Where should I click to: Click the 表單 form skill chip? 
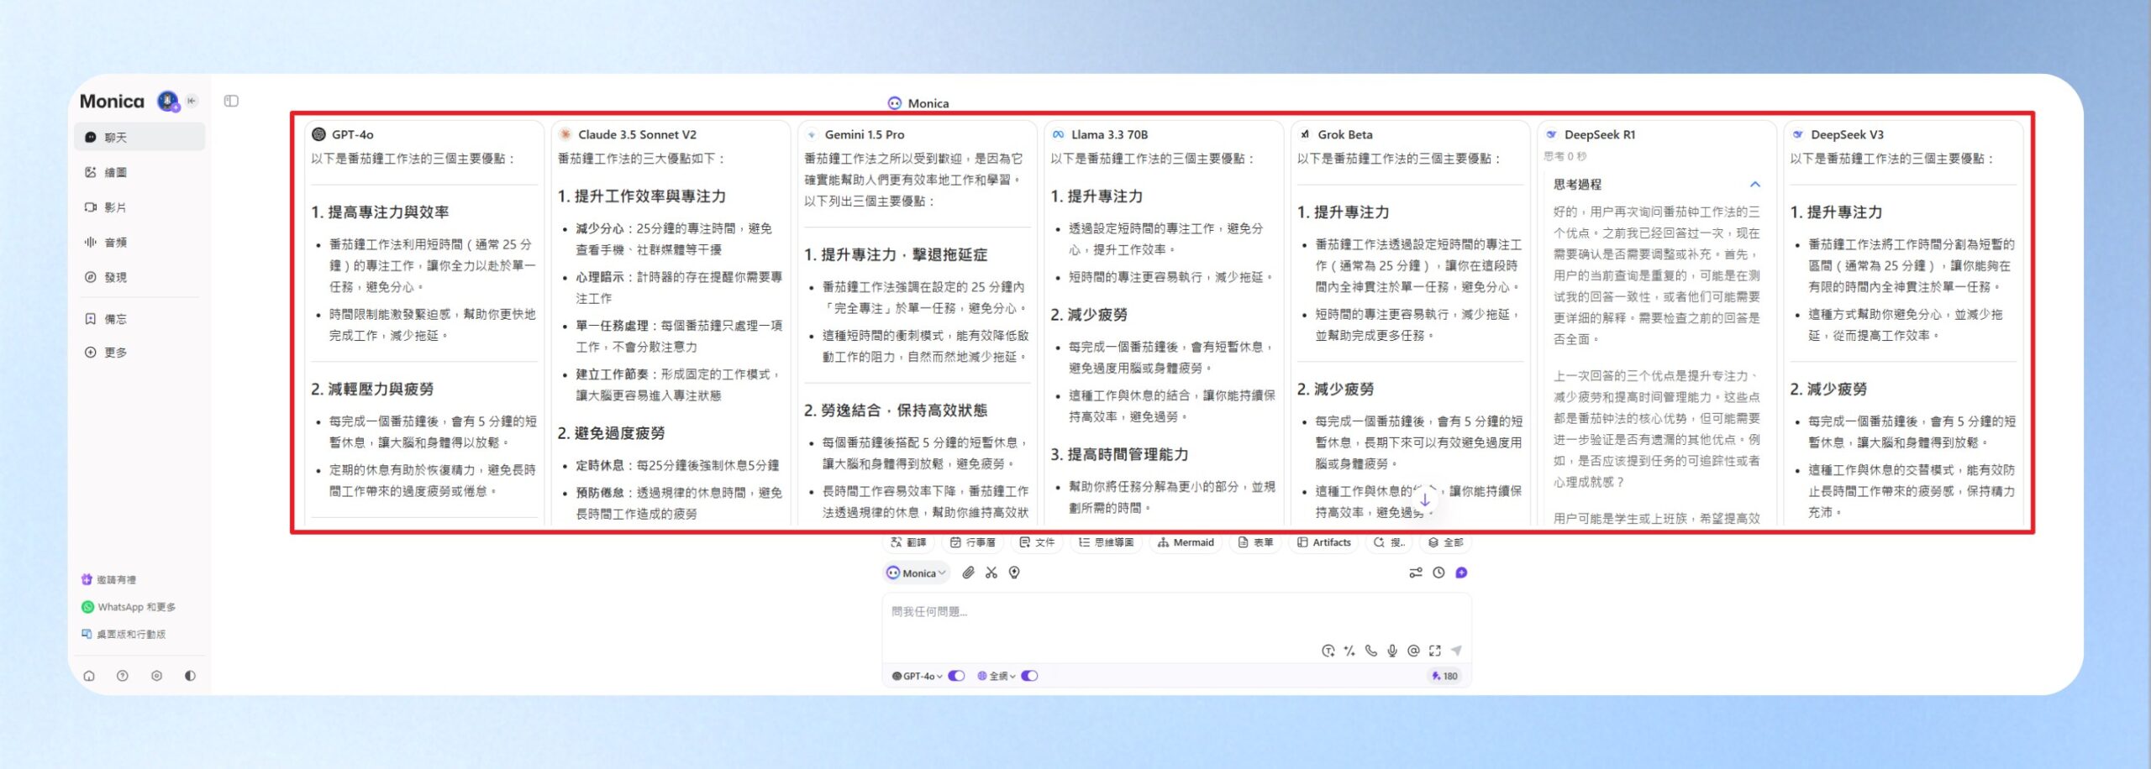pos(1255,542)
